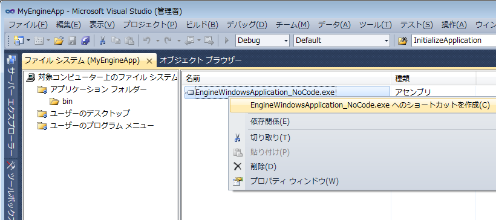Open the ファイル(F) menu

coord(28,25)
